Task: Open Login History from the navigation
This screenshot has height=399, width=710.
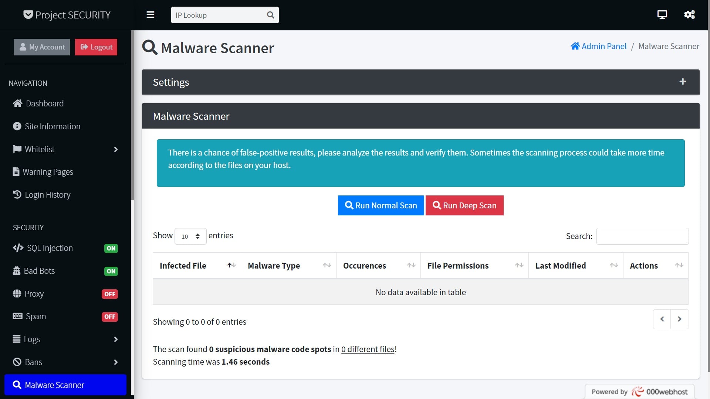Action: point(48,195)
